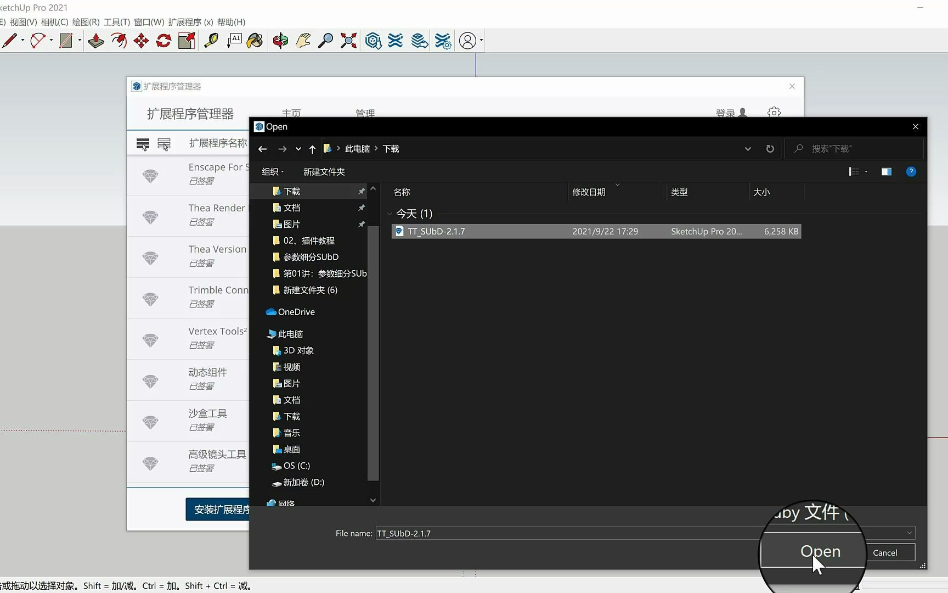
Task: Select the Line pencil tool
Action: point(9,41)
